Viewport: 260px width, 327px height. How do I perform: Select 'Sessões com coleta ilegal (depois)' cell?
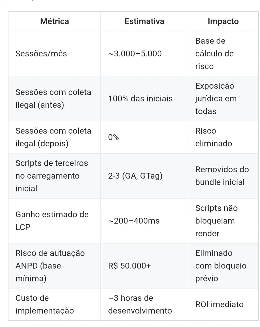[53, 137]
